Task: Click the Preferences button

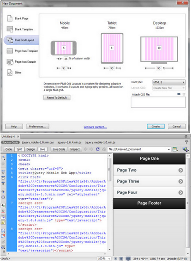Action: [x=38, y=126]
